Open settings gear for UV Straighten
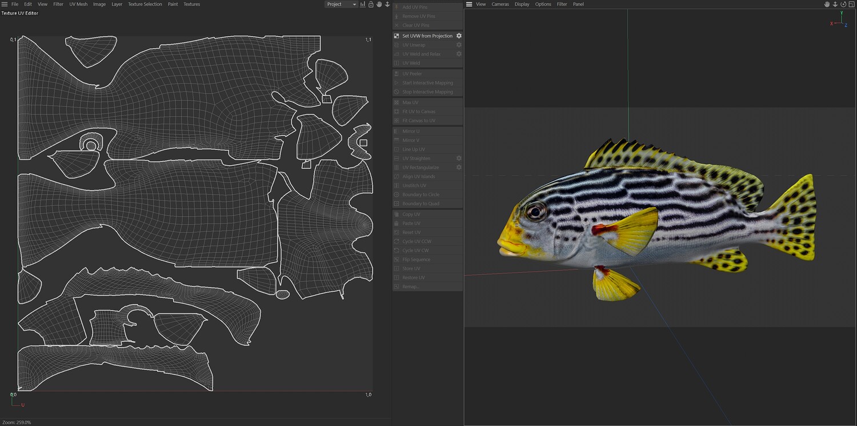This screenshot has width=857, height=426. [458, 158]
